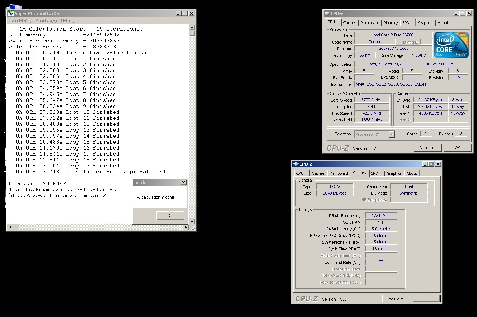Click the Checksum: 93BF3628 line
The image size is (477, 317).
tap(39, 183)
